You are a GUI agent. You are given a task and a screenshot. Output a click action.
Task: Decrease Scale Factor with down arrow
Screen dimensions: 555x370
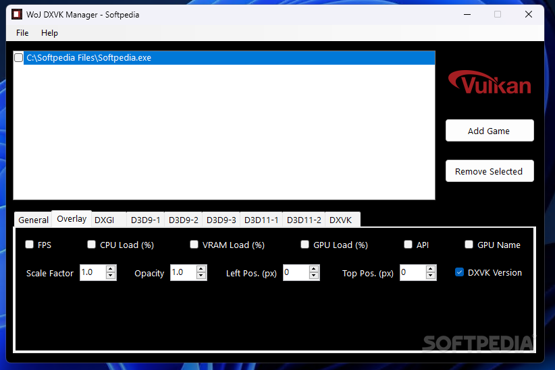[x=111, y=276]
